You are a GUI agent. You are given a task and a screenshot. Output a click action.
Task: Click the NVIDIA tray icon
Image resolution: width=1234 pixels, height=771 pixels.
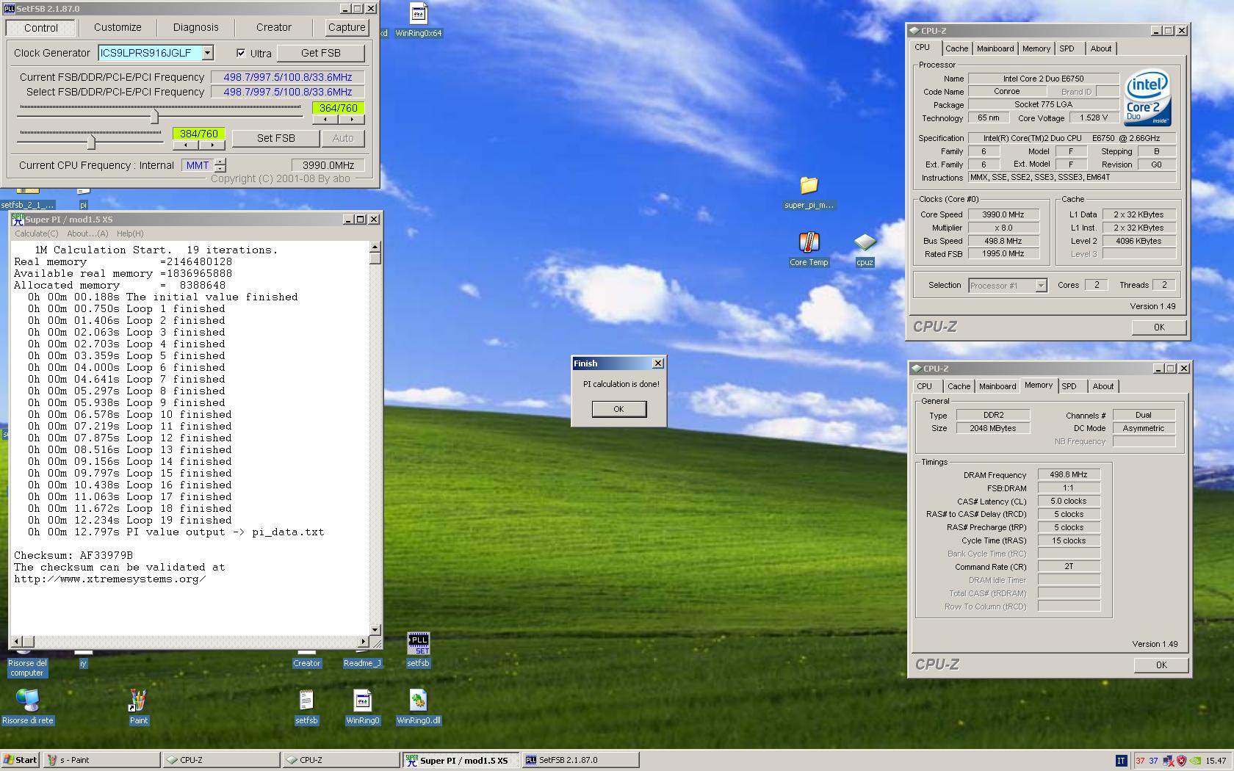coord(1195,761)
